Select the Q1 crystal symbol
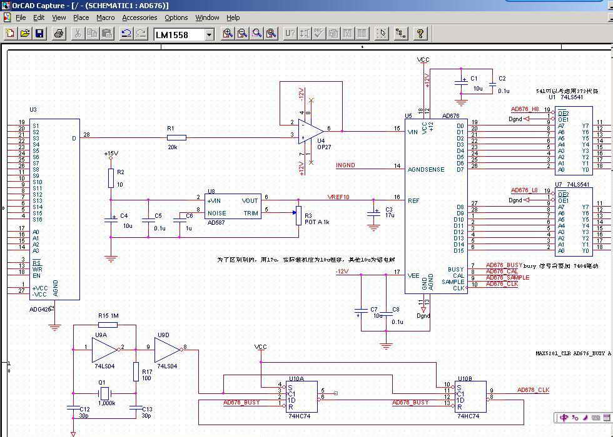The width and height of the screenshot is (613, 437). pos(104,393)
